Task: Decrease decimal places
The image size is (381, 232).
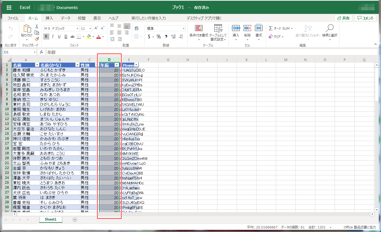Action: (x=181, y=36)
